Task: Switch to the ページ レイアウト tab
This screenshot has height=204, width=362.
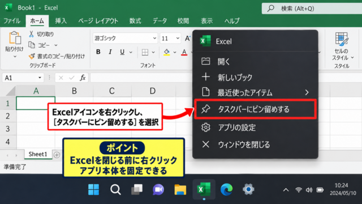Action: click(x=98, y=21)
